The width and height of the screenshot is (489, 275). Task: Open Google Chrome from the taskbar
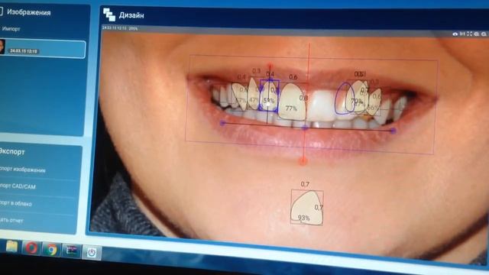pyautogui.click(x=51, y=250)
